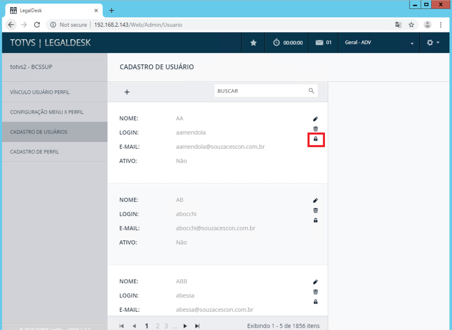This screenshot has width=452, height=330.
Task: Click the 00:00:00 timer in header
Action: coord(288,43)
